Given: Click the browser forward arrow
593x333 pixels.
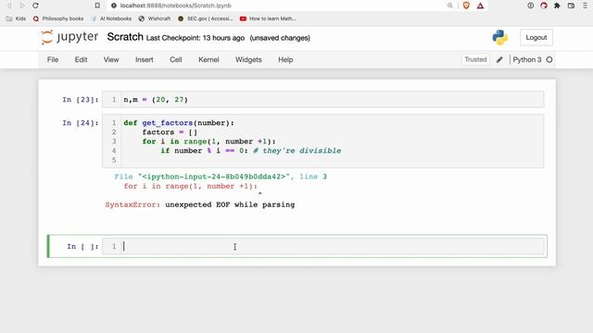Looking at the screenshot, I should click(x=22, y=6).
